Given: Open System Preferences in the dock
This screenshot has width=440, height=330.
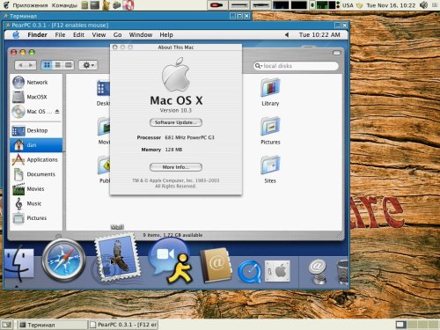Looking at the screenshot, I should pos(277,271).
